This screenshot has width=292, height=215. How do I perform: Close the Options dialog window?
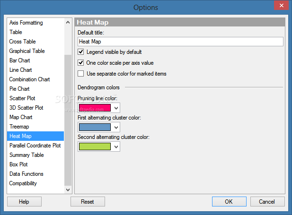coord(281,5)
